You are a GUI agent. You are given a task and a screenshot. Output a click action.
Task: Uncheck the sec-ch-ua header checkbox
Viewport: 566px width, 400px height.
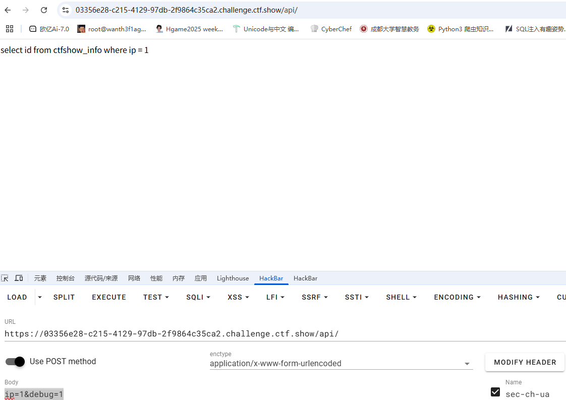click(x=495, y=392)
